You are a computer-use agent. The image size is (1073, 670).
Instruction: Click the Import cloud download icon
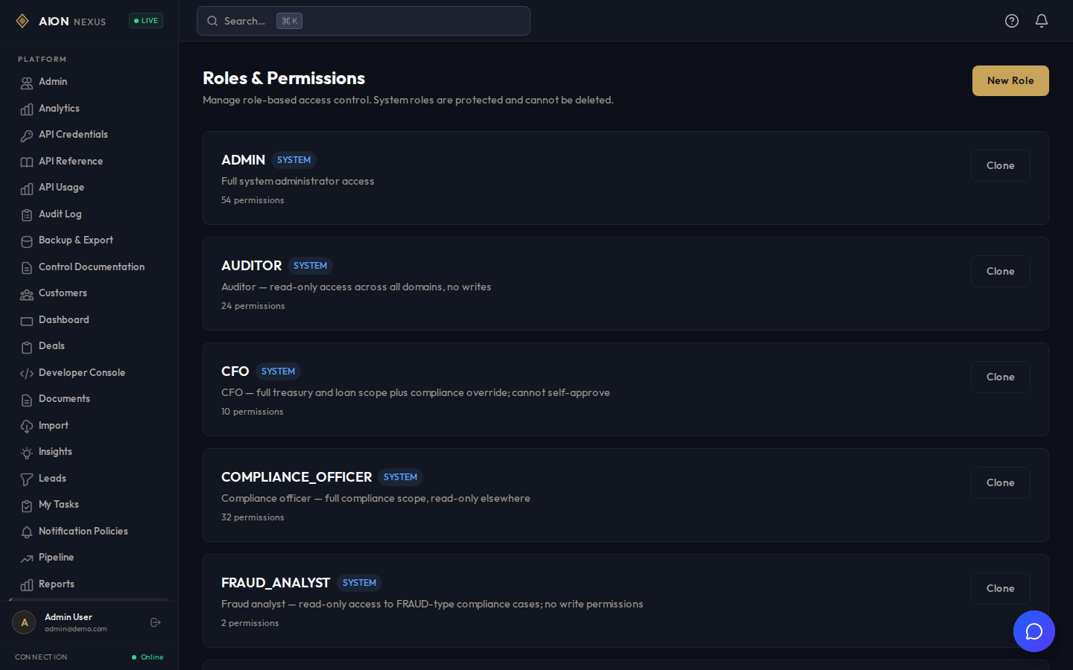pos(27,427)
